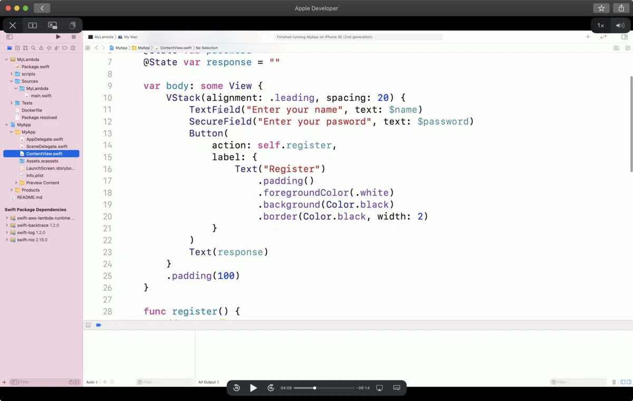Enter picture-in-picture mode
The height and width of the screenshot is (401, 633).
tap(52, 25)
